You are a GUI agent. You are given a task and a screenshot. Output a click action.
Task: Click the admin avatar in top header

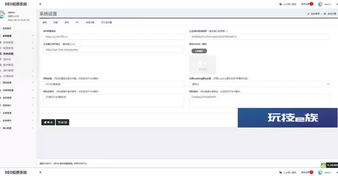coord(320,4)
